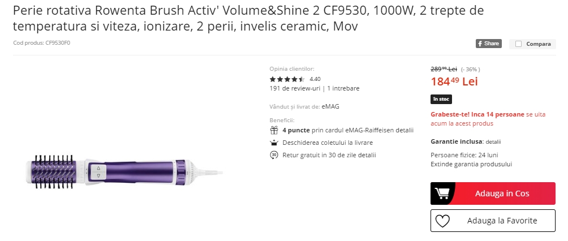Click the eMAG seller link
Image resolution: width=568 pixels, height=241 pixels.
coord(330,106)
